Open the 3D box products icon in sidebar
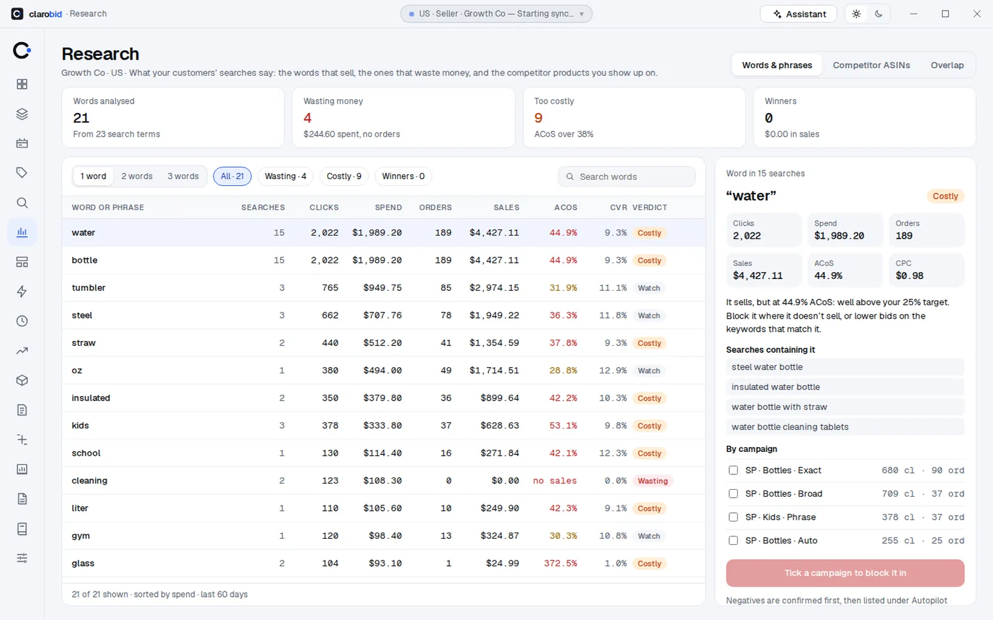Screen dimensions: 993x620 pos(22,381)
